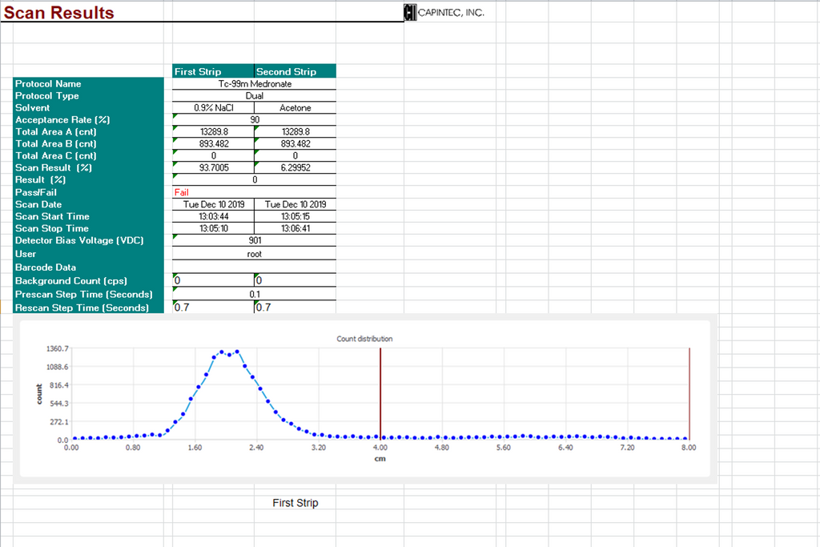The height and width of the screenshot is (547, 820).
Task: Click the green comment indicator on Scan Result
Action: (175, 163)
